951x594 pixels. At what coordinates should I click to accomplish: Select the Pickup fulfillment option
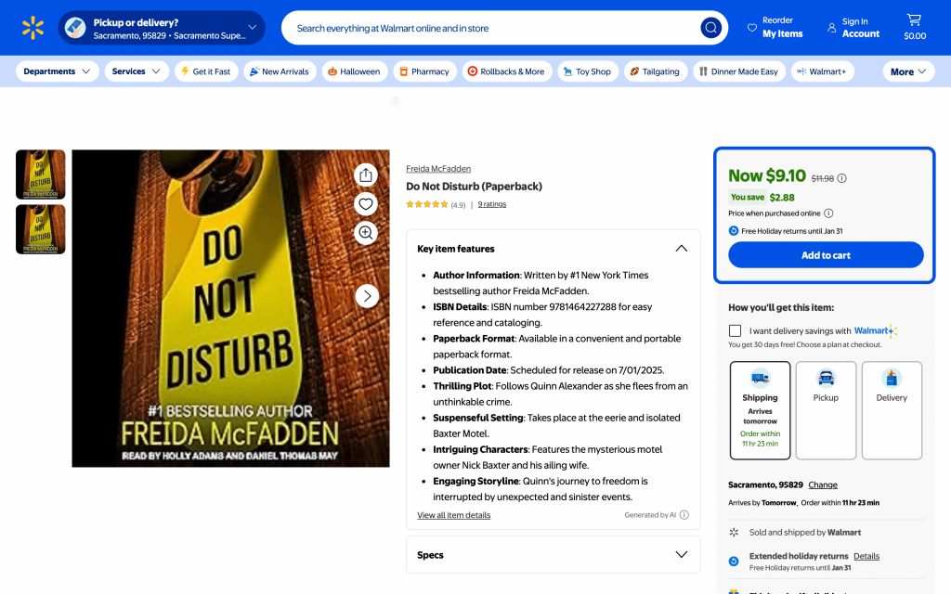point(826,410)
